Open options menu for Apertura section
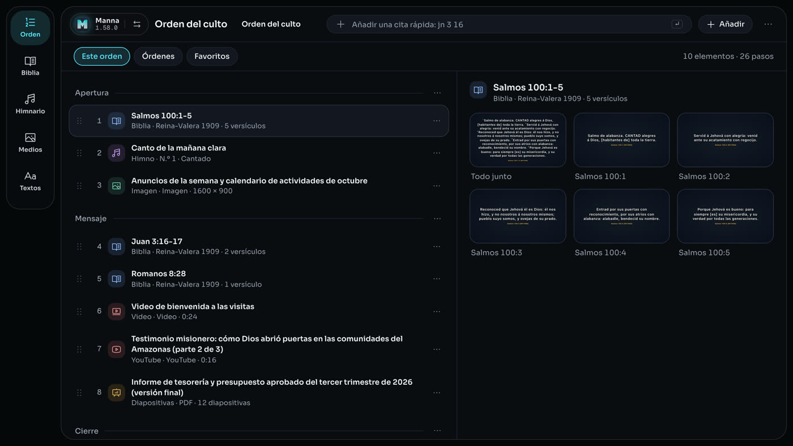 tap(437, 93)
